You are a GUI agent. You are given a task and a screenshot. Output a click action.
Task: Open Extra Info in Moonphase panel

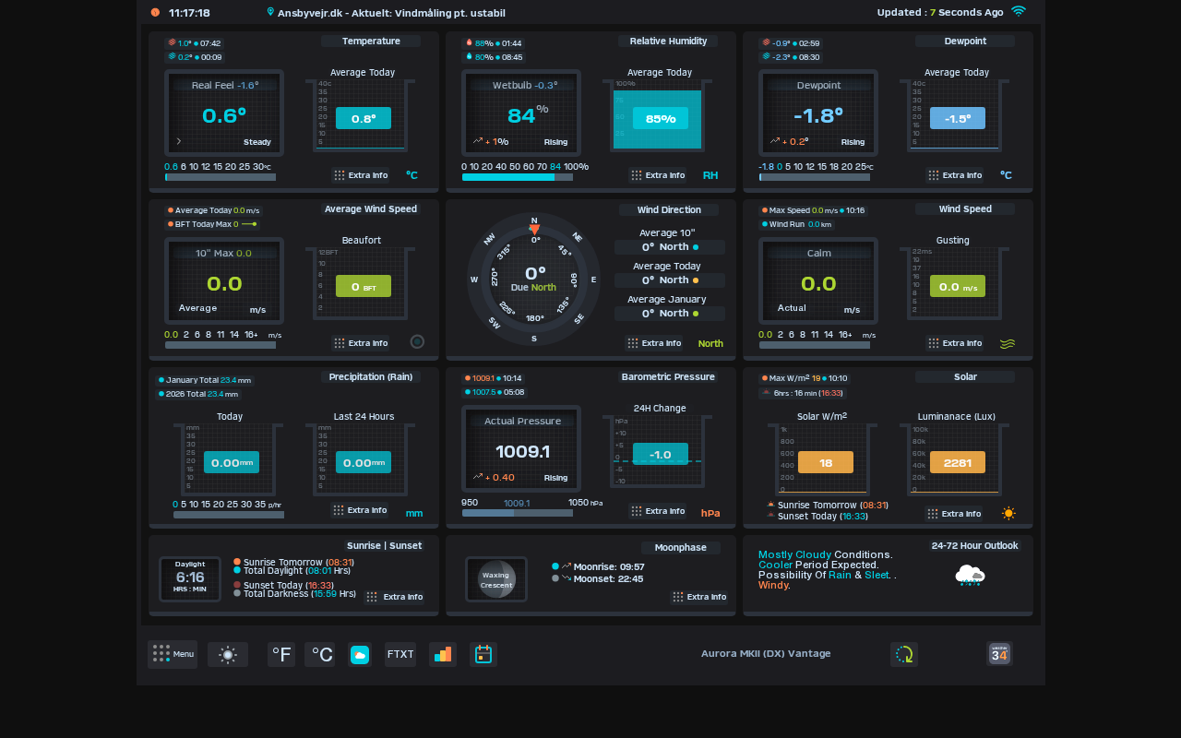tap(699, 597)
